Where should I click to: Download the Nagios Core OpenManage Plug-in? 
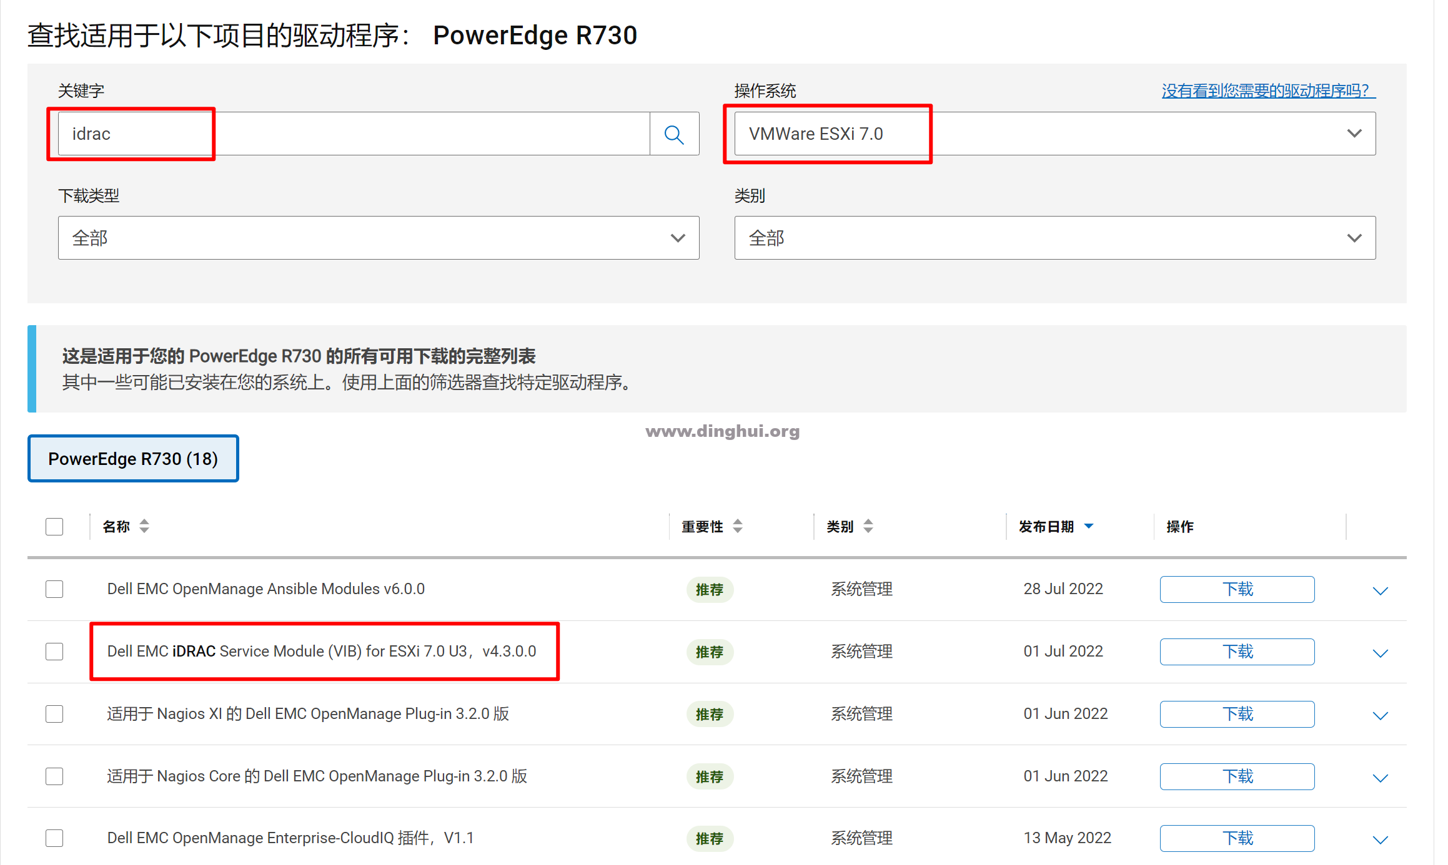pos(1237,776)
